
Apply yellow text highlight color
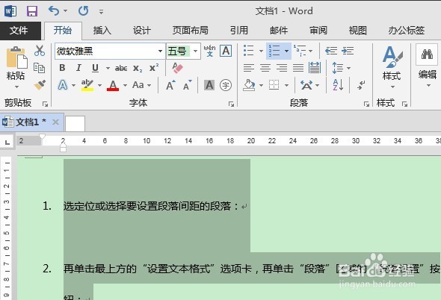(x=87, y=85)
